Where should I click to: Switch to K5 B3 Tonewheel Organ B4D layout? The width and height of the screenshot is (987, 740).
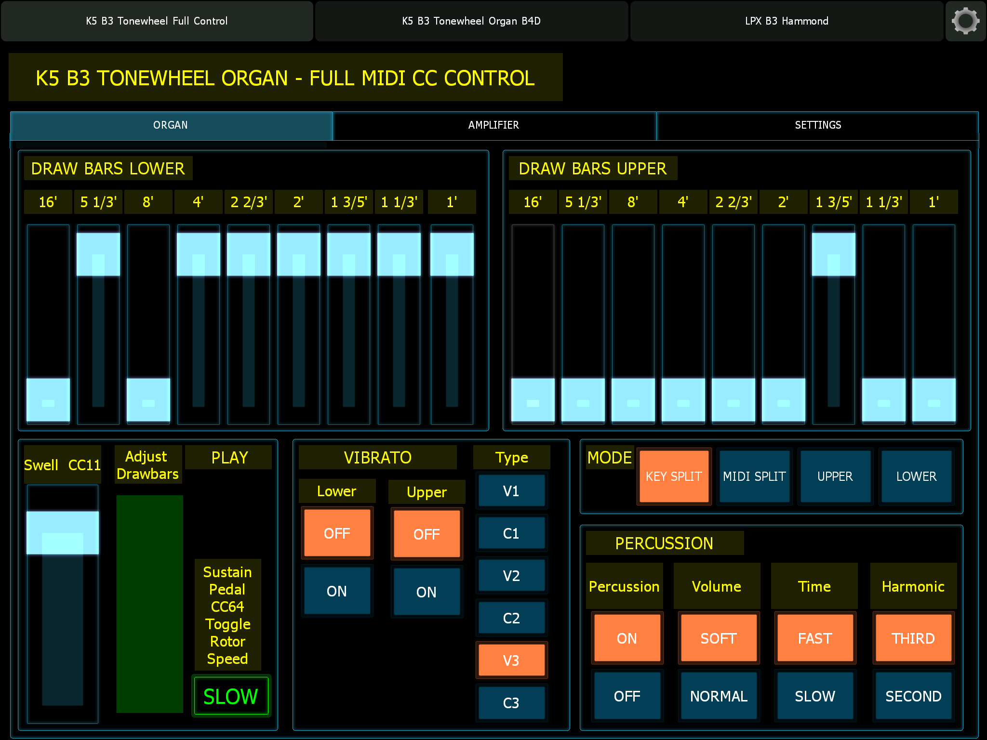click(471, 21)
